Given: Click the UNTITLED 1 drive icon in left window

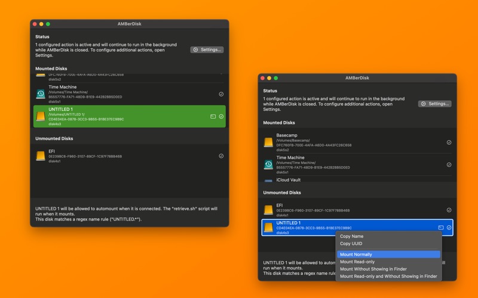Looking at the screenshot, I should [x=41, y=116].
